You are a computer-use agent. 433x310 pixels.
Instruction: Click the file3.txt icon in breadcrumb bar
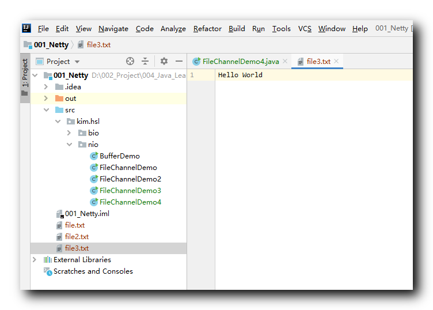pos(81,45)
